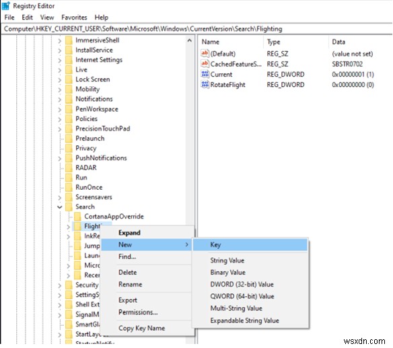Click Expand in the context menu
Image resolution: width=393 pixels, height=348 pixels.
click(147, 233)
